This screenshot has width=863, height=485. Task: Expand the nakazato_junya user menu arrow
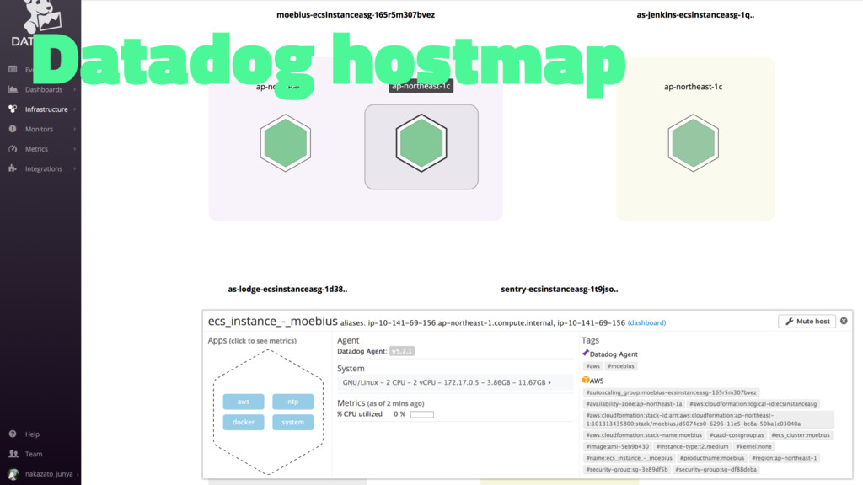pos(78,474)
